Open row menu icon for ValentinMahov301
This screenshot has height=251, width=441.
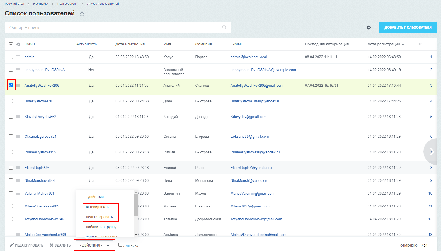point(18,193)
